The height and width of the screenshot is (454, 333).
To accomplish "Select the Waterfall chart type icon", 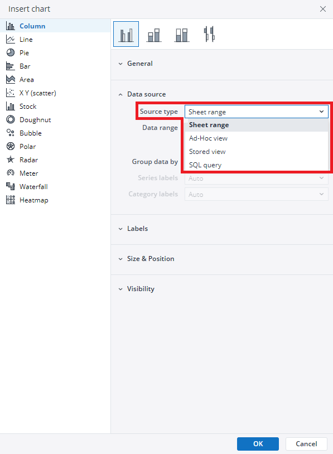I will (11, 186).
